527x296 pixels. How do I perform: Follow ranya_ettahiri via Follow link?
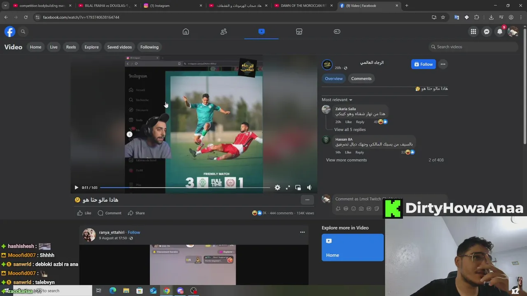tap(134, 232)
